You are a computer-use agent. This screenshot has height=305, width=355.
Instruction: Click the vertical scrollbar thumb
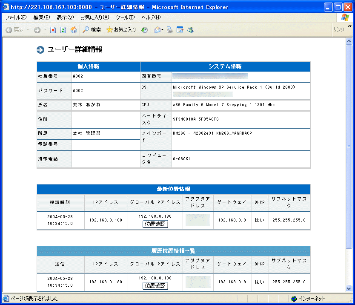click(349, 147)
